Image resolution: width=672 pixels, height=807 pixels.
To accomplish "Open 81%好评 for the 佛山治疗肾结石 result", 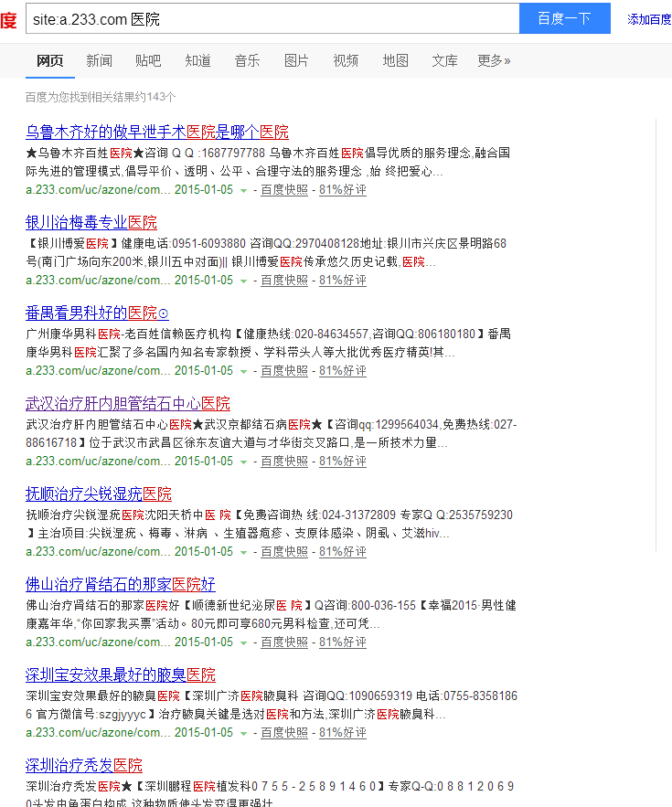I will click(343, 642).
